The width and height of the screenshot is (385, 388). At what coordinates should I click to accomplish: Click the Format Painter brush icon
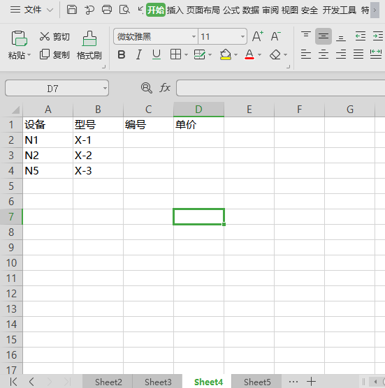pyautogui.click(x=89, y=38)
